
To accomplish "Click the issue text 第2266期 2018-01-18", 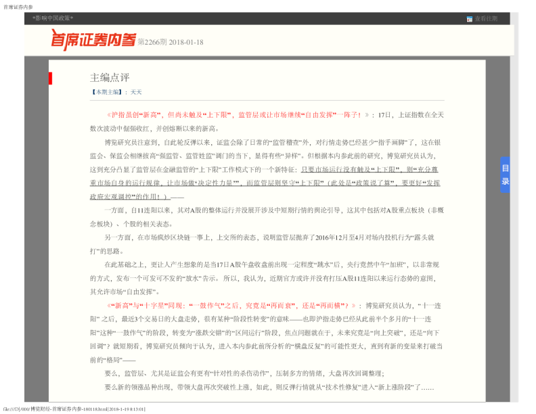I will pos(171,42).
